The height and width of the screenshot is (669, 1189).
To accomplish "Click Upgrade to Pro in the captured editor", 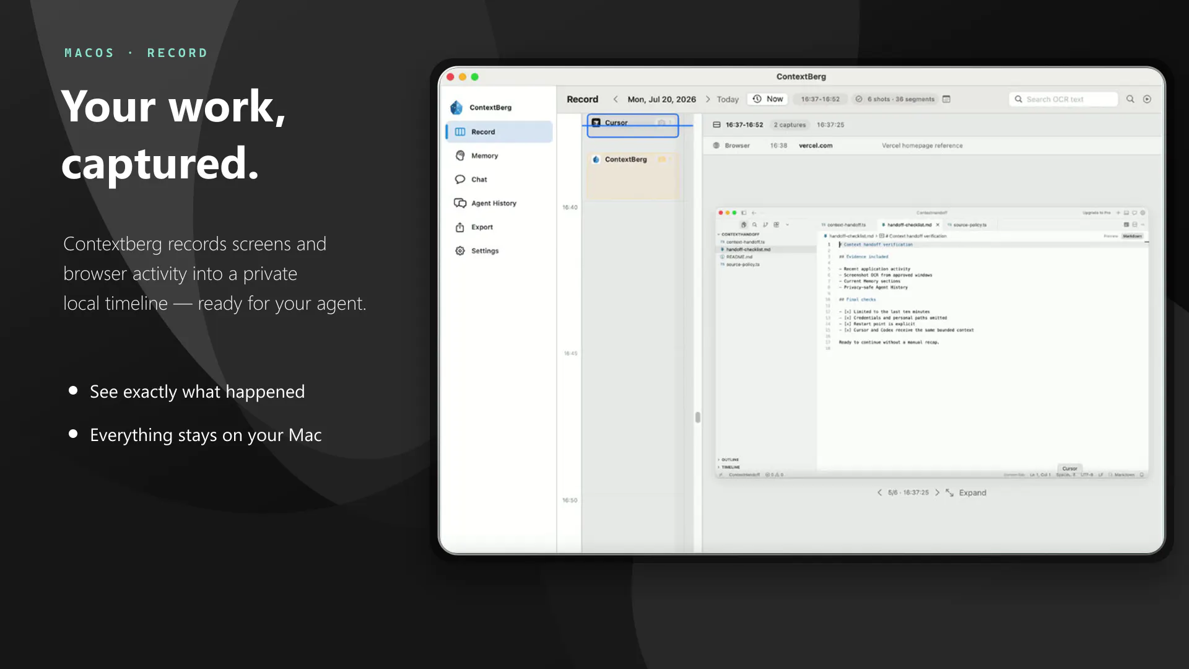I will click(1097, 213).
